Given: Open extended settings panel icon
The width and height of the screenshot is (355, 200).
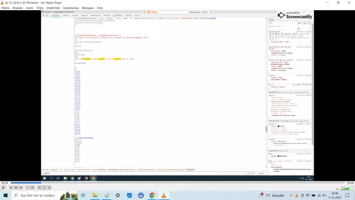Looking at the screenshot, I should pyautogui.click(x=33, y=188).
